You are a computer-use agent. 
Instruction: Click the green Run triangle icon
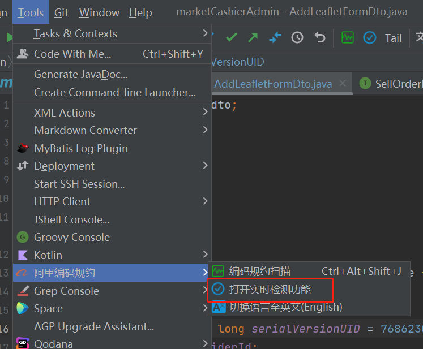pyautogui.click(x=9, y=37)
